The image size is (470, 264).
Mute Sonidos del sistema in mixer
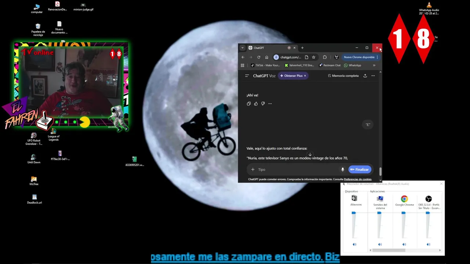click(x=380, y=245)
